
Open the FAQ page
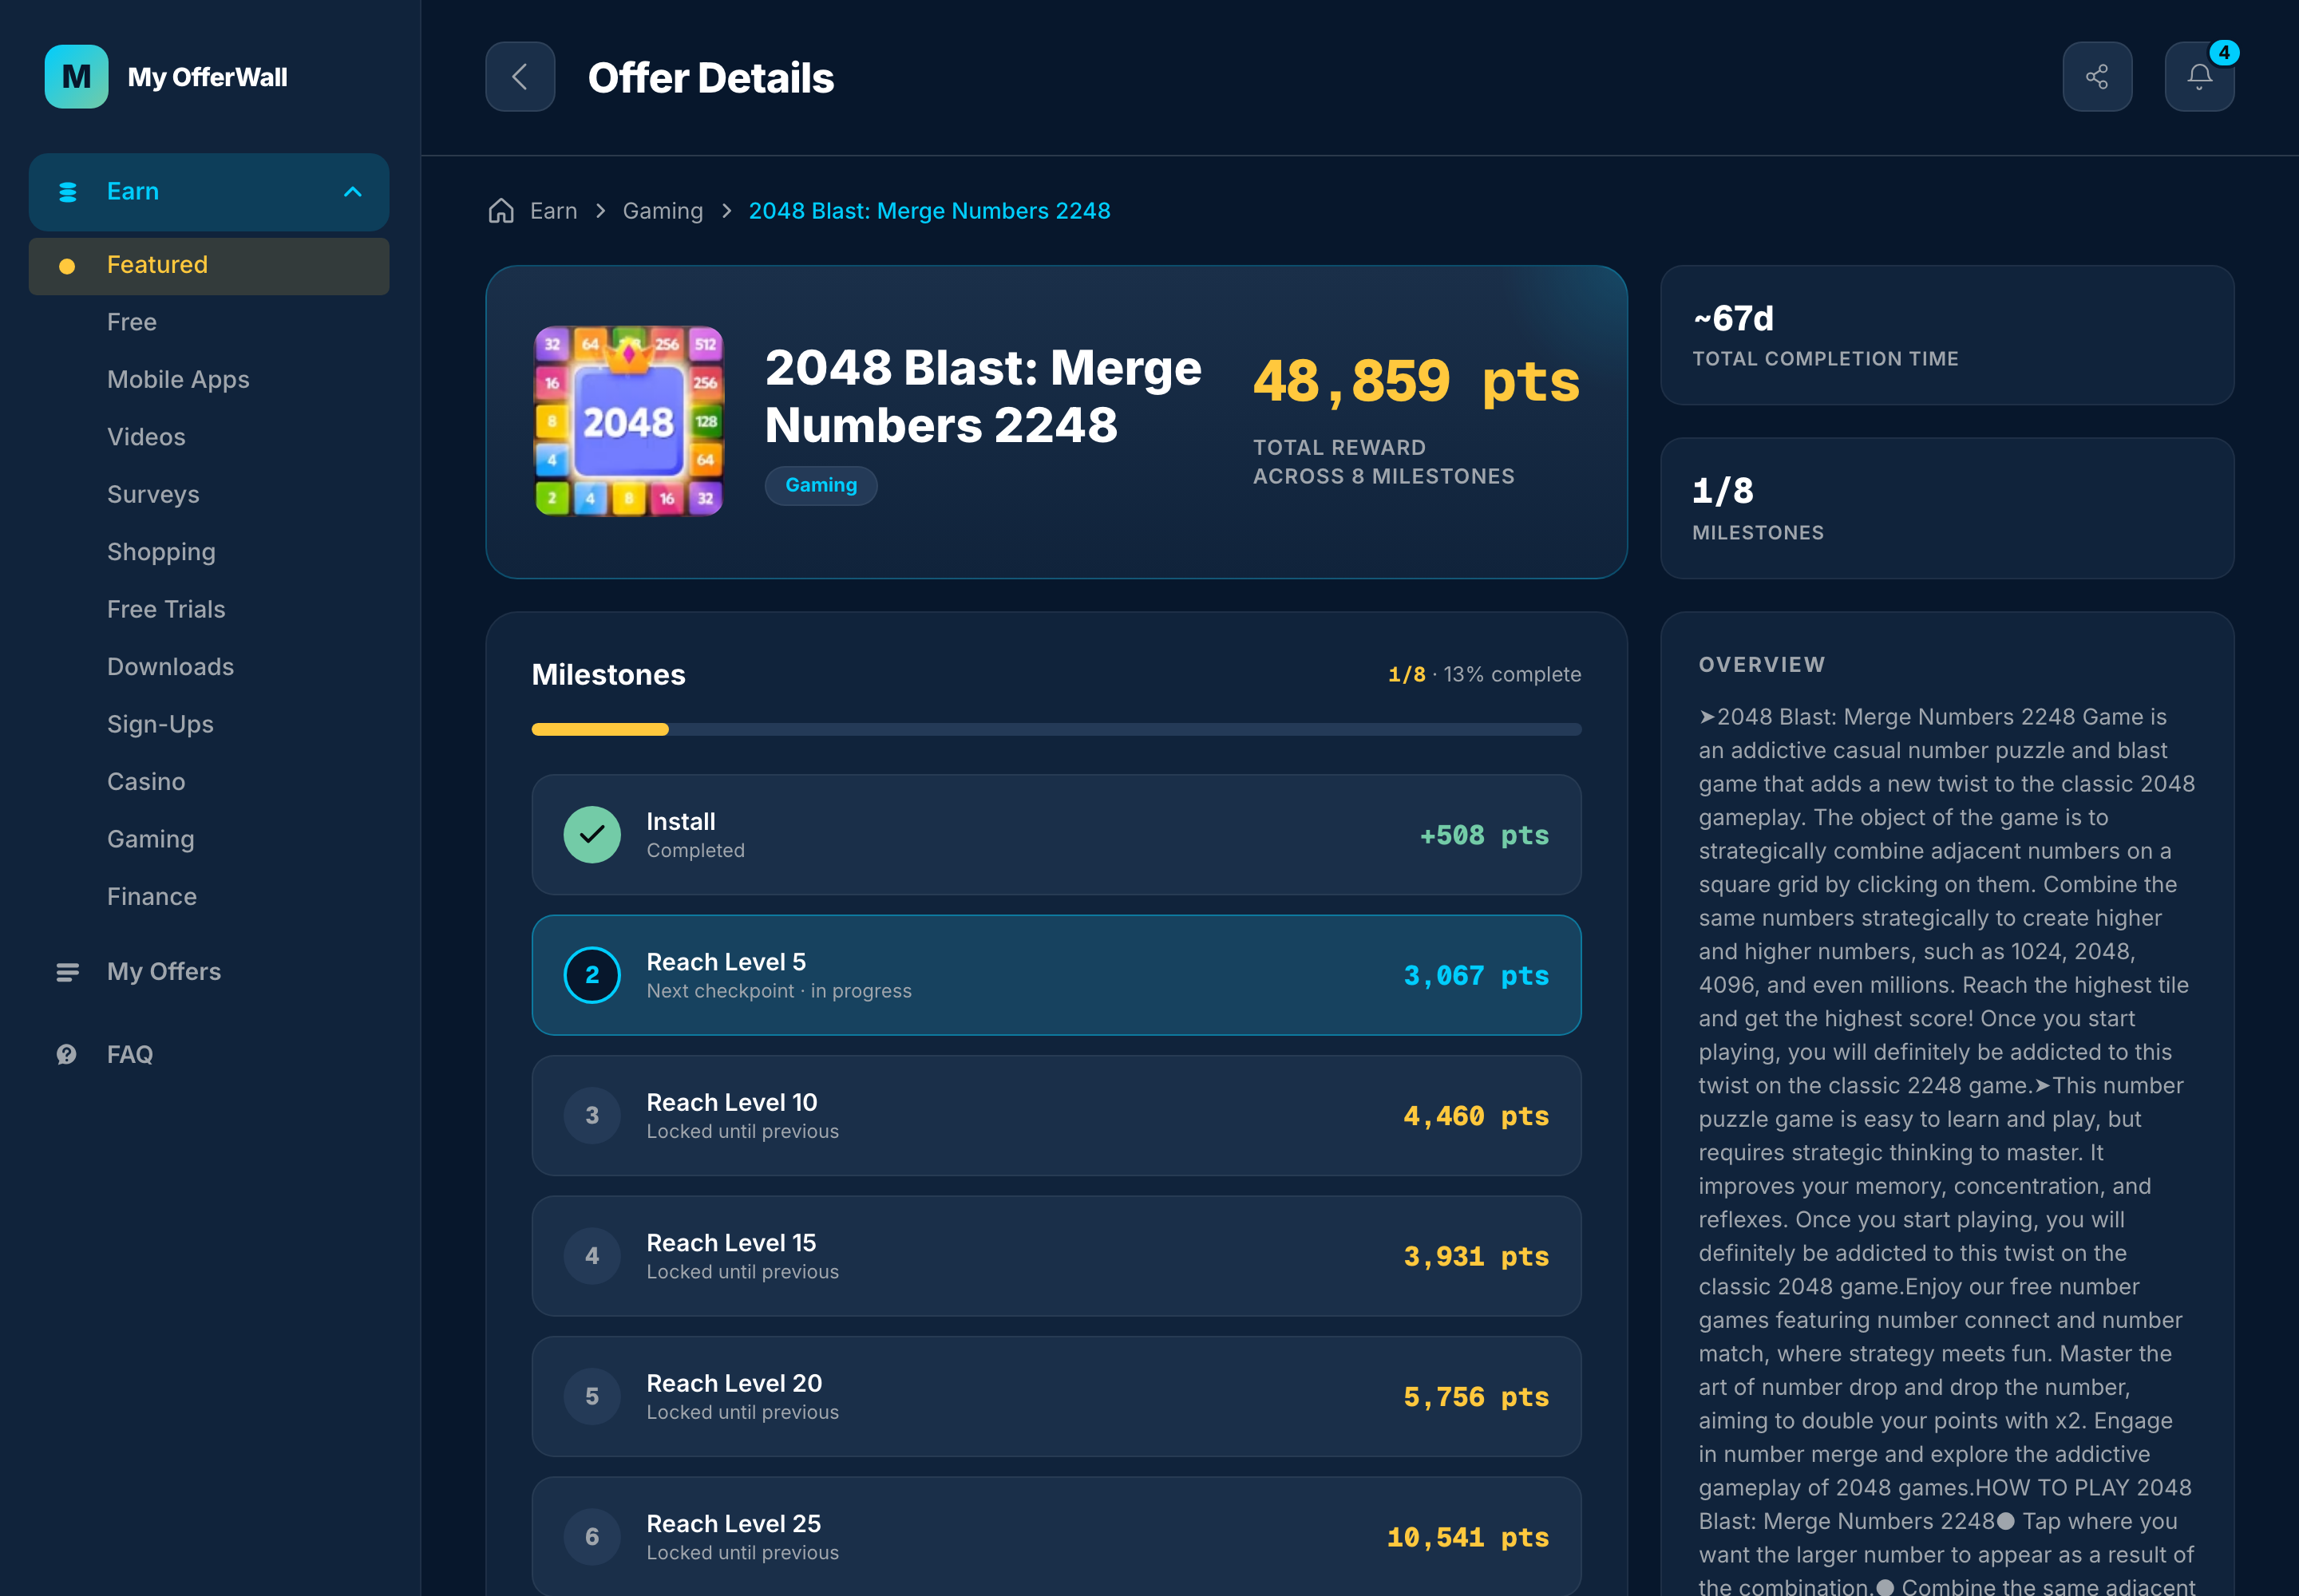click(x=130, y=1054)
